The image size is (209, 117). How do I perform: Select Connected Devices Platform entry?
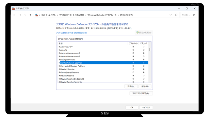73,66
